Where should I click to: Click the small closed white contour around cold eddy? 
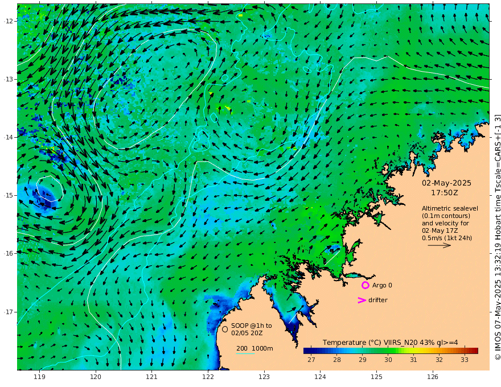pyautogui.click(x=49, y=188)
